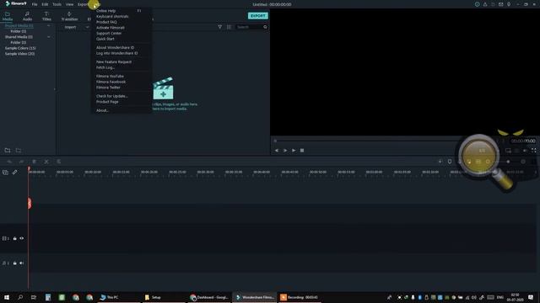This screenshot has width=540, height=303.
Task: Click the EXPORT button
Action: (257, 16)
